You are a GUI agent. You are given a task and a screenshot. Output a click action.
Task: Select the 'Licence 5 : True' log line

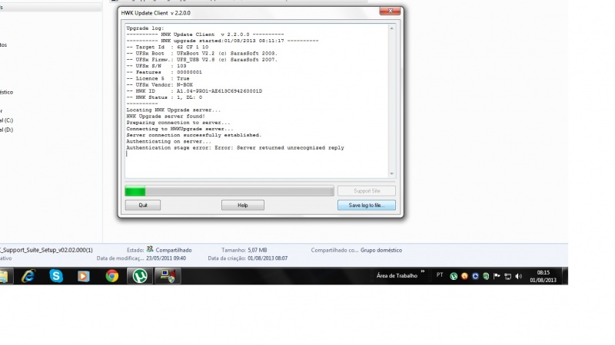point(158,79)
